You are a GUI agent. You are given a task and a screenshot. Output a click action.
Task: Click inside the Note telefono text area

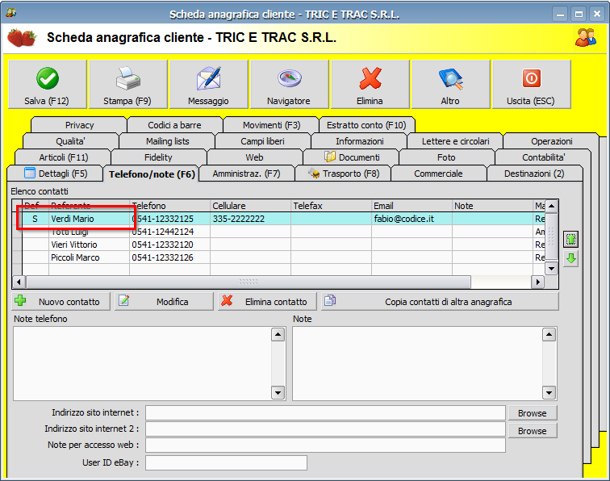(x=142, y=363)
